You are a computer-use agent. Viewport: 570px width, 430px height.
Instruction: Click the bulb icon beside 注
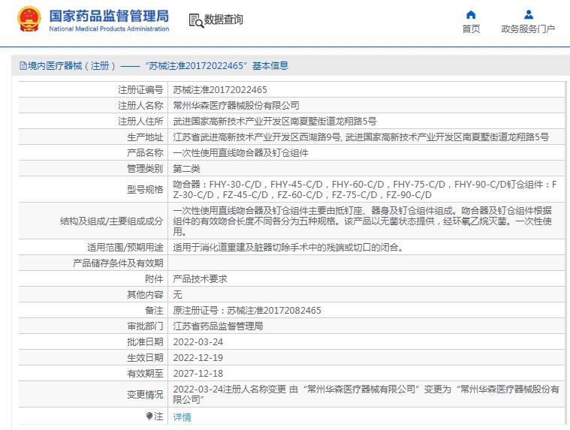pos(149,416)
